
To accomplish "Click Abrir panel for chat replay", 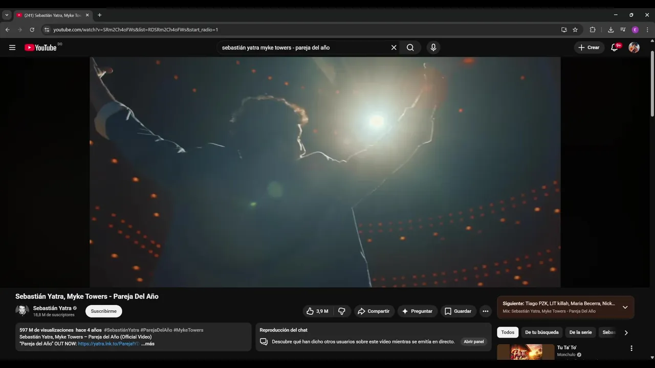I will pos(474,342).
